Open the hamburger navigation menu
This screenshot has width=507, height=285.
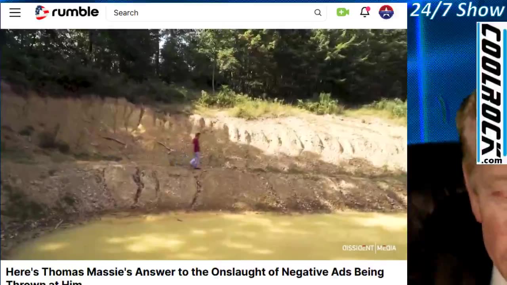pos(15,13)
